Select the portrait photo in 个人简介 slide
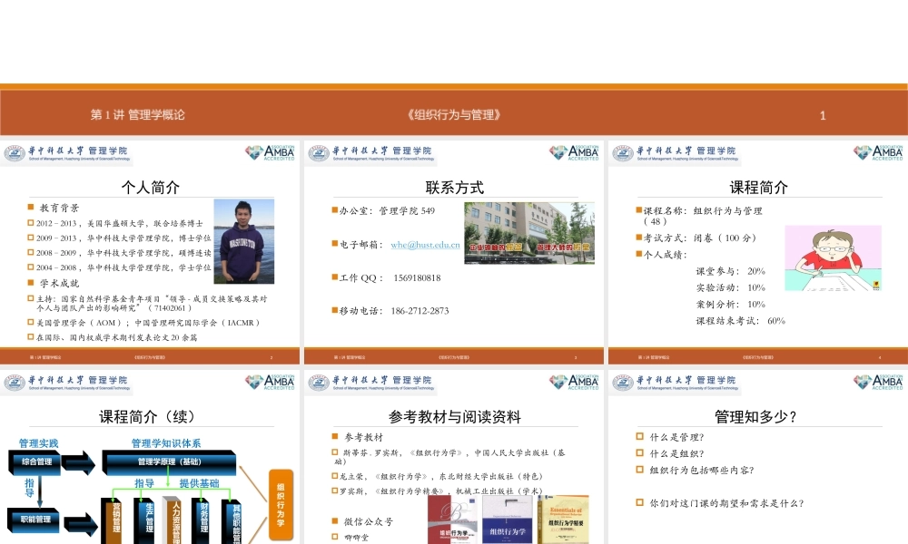Screen dimensions: 908x544 click(243, 241)
